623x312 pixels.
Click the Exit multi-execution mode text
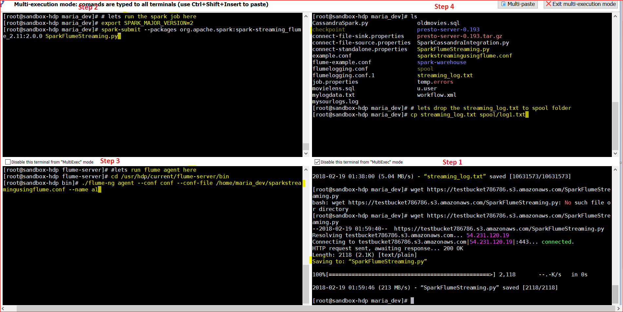[x=584, y=4]
